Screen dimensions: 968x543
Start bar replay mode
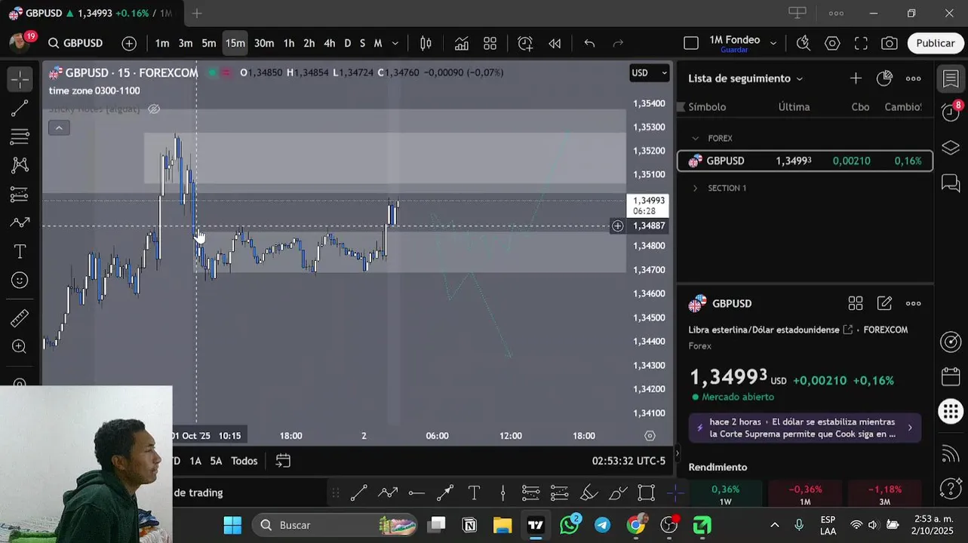(x=555, y=43)
